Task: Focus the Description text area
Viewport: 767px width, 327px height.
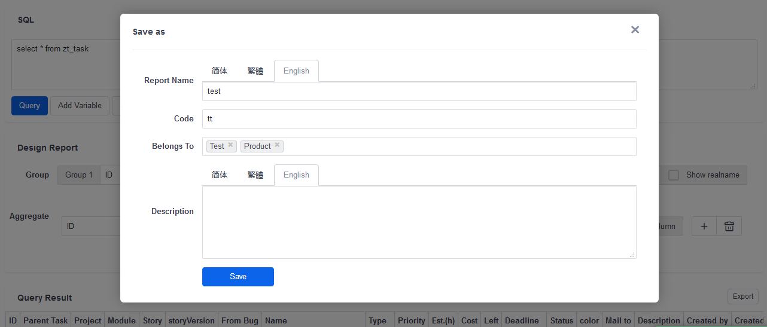Action: tap(419, 222)
